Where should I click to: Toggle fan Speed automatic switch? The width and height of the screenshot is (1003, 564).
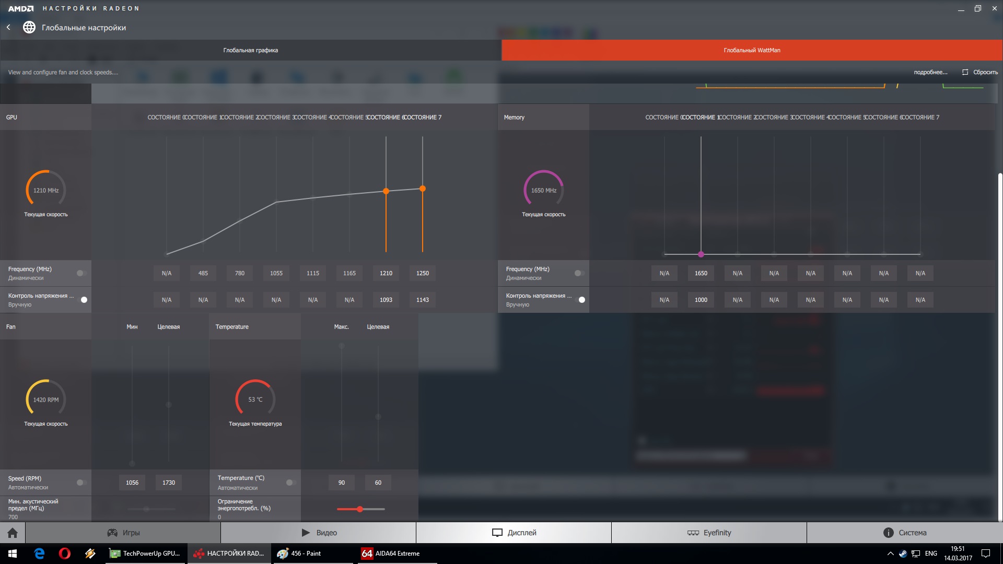click(81, 483)
